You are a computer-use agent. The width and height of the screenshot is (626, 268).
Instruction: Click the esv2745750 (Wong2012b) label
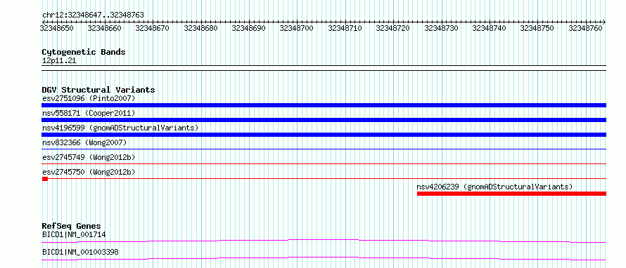point(89,172)
